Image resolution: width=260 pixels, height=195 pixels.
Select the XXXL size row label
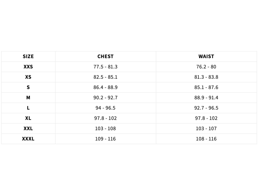28,139
